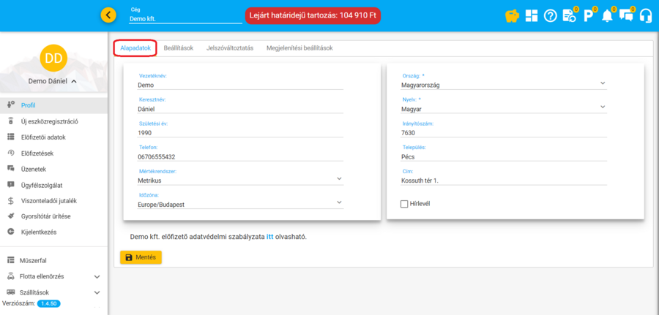Switch to the Jelszóváltoztatás tab

(230, 48)
